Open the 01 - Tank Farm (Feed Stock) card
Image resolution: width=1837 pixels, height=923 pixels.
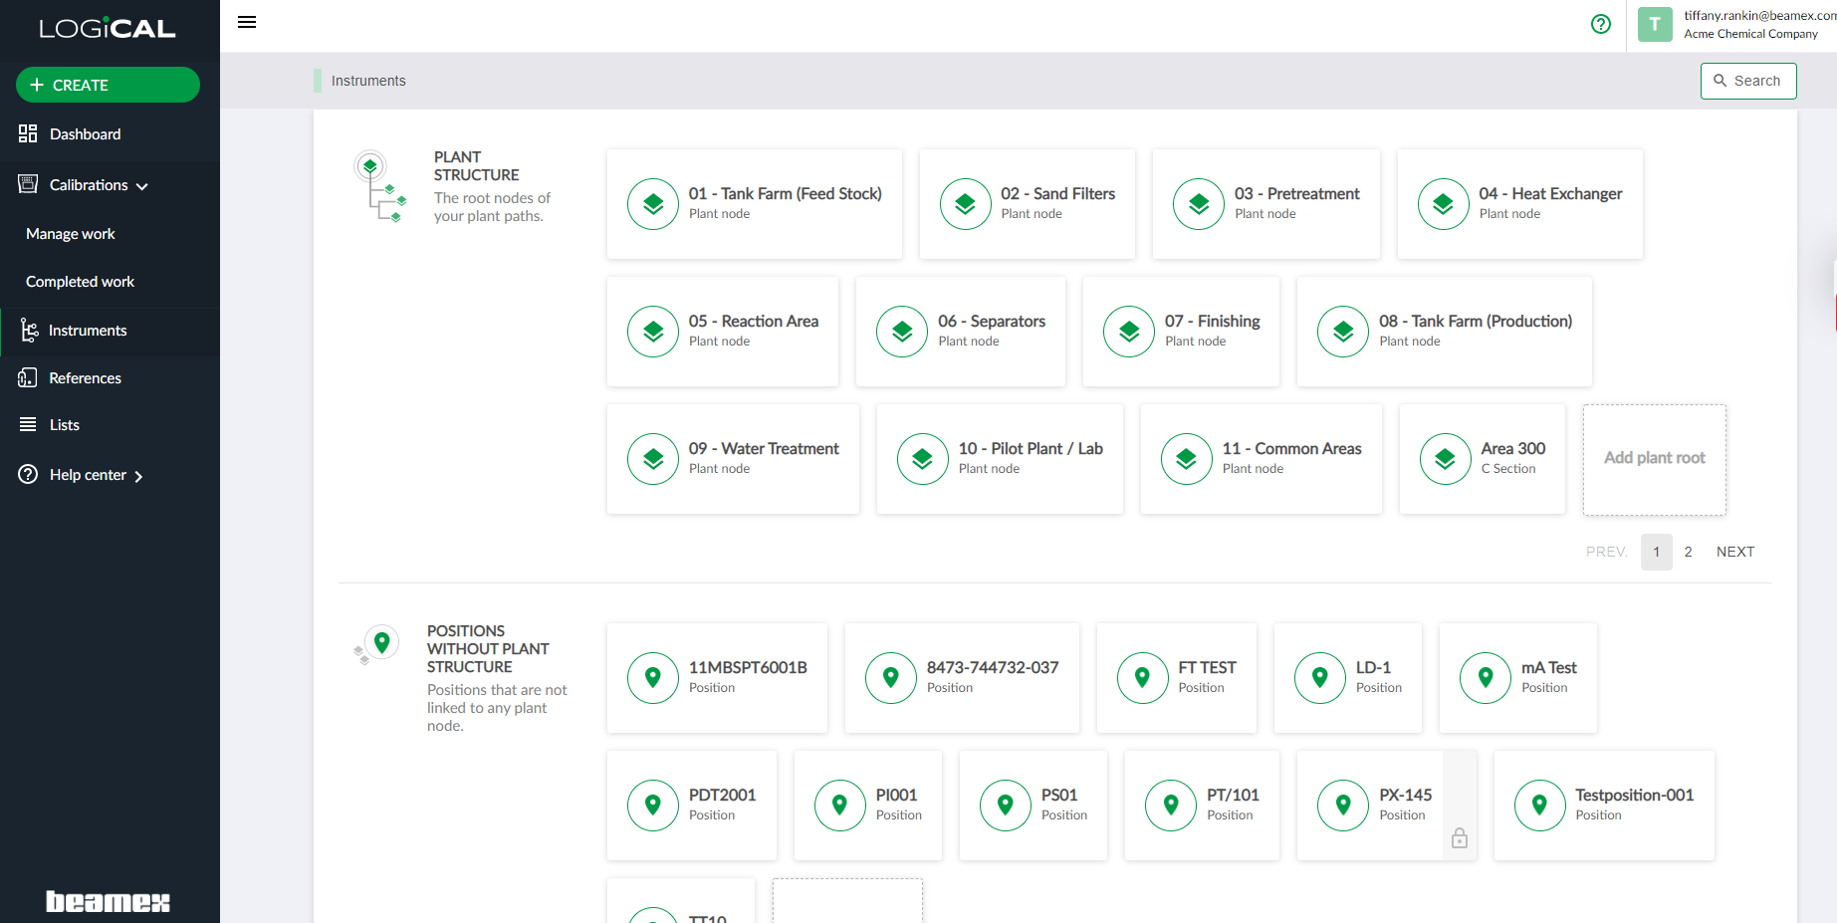tap(754, 204)
